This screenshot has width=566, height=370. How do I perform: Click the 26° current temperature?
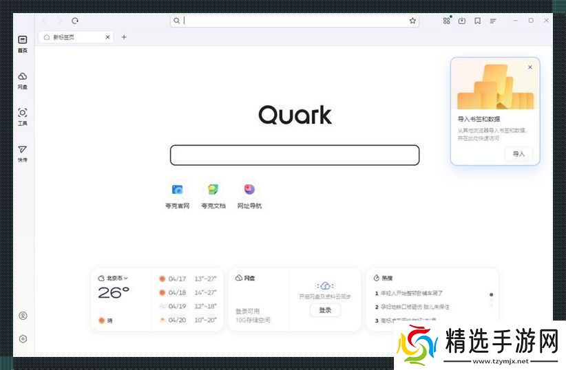coord(114,292)
